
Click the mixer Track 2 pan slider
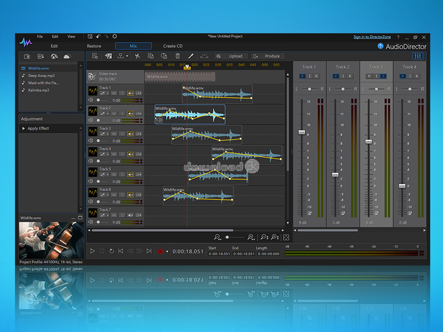(x=343, y=89)
